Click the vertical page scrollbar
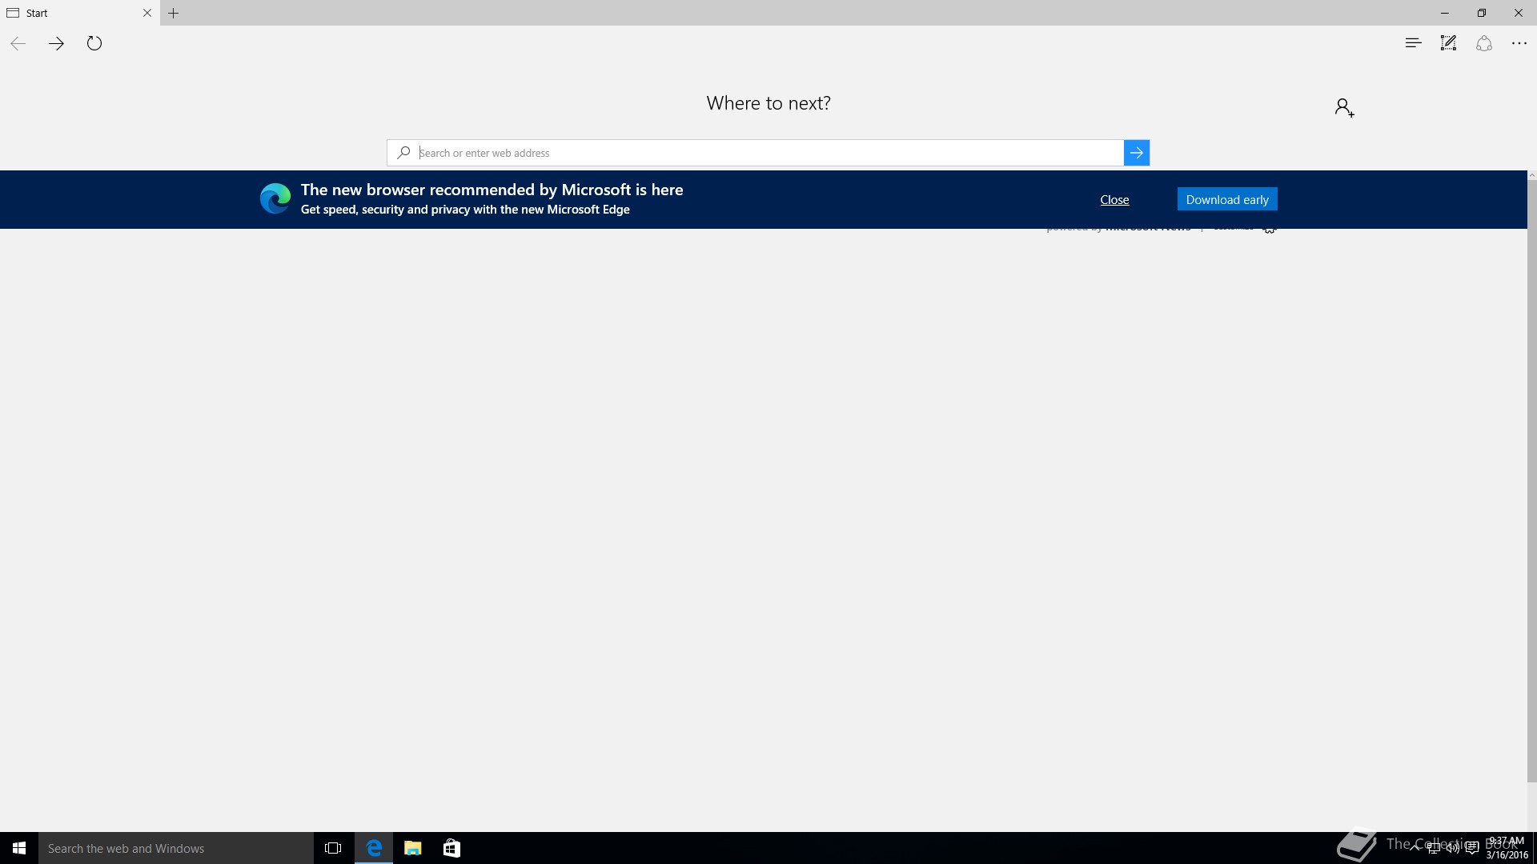 (x=1532, y=480)
